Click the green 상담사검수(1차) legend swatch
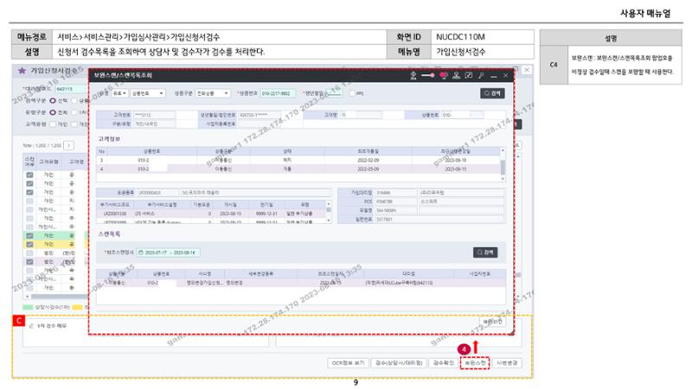Image resolution: width=692 pixels, height=389 pixels. click(28, 307)
